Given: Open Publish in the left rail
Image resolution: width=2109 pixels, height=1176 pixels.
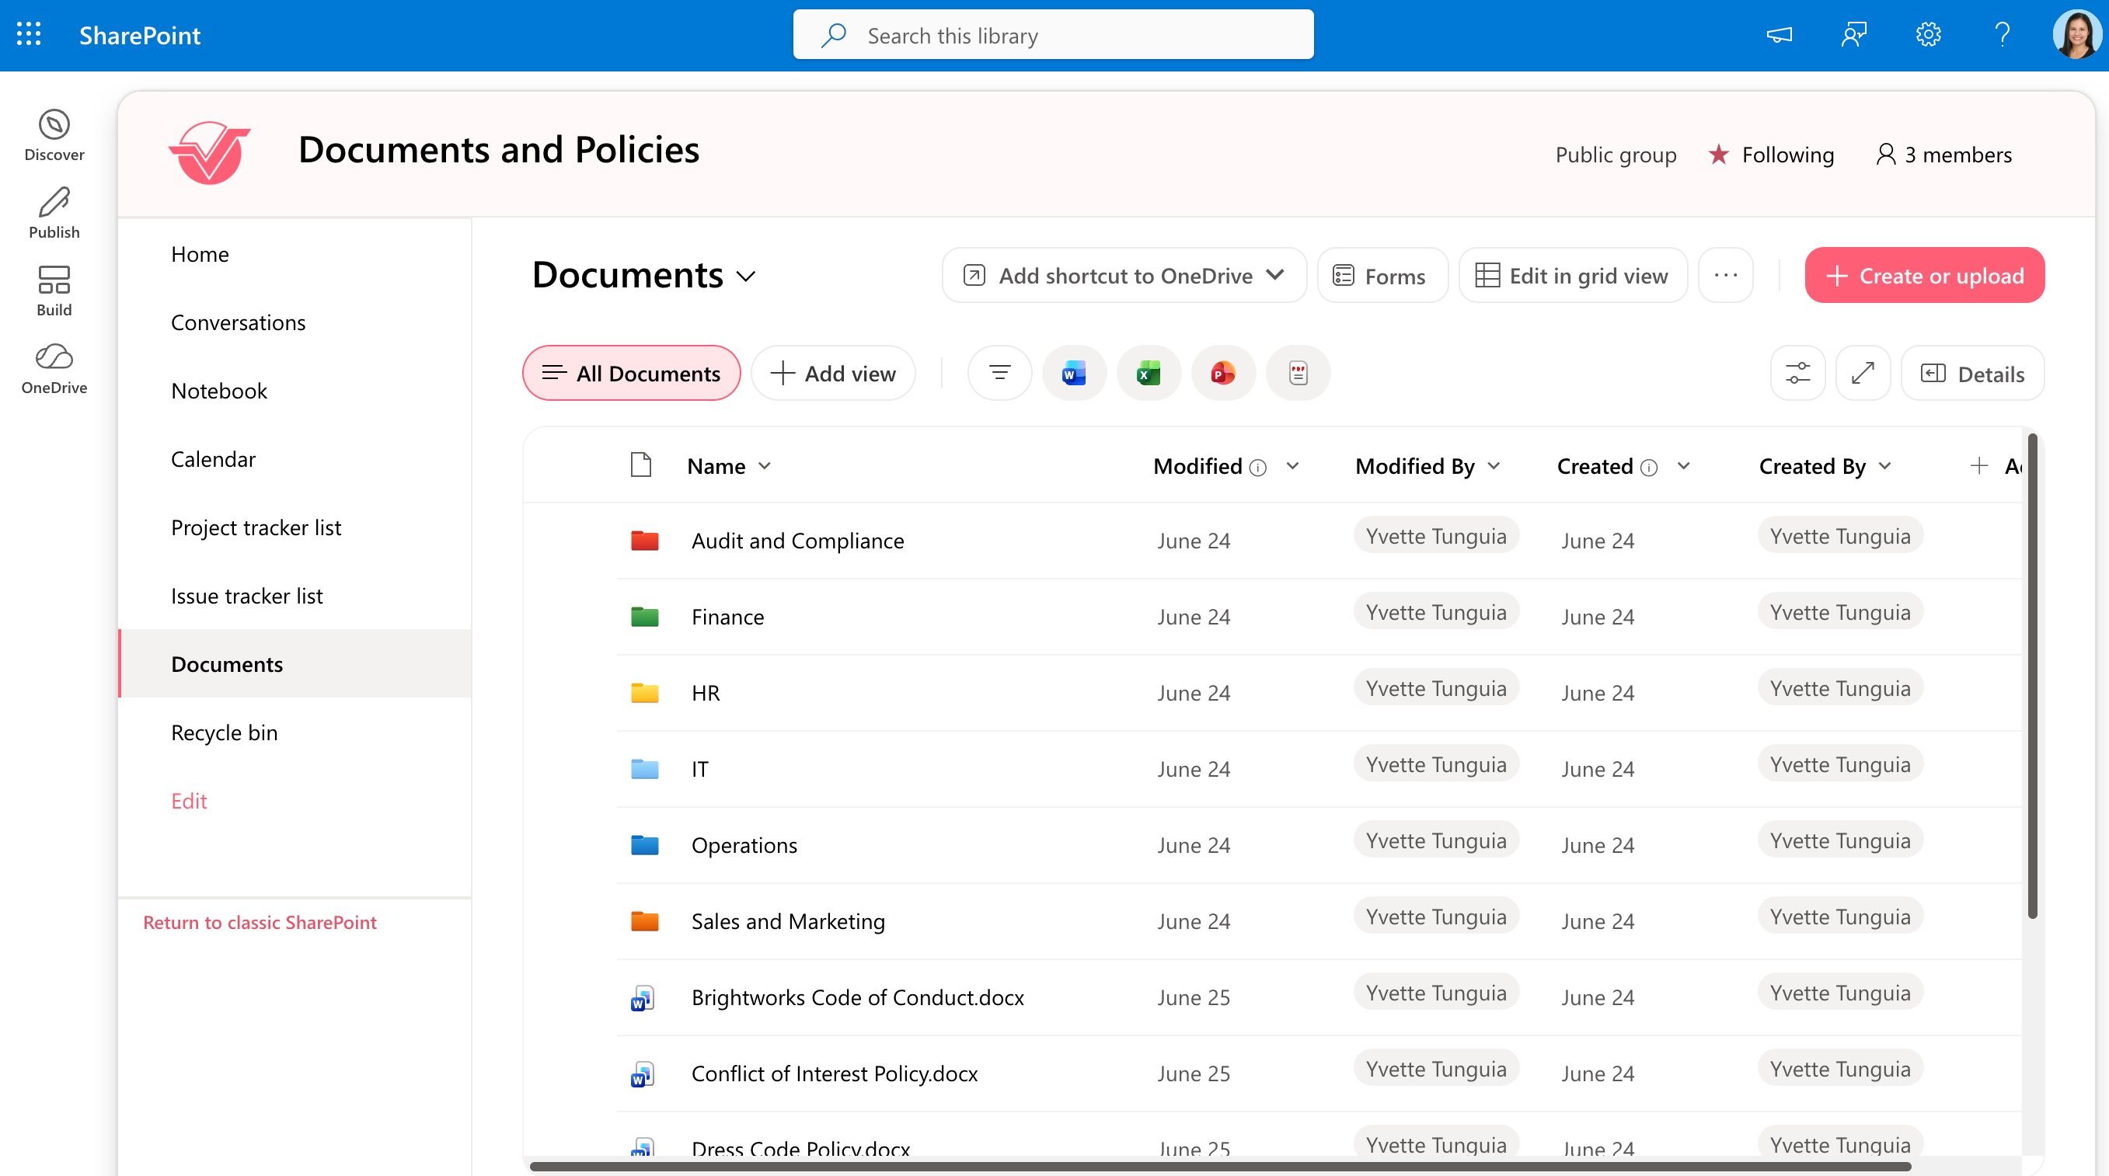Looking at the screenshot, I should 54,214.
